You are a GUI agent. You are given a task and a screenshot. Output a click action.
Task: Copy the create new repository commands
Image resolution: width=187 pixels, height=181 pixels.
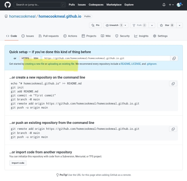(173, 84)
